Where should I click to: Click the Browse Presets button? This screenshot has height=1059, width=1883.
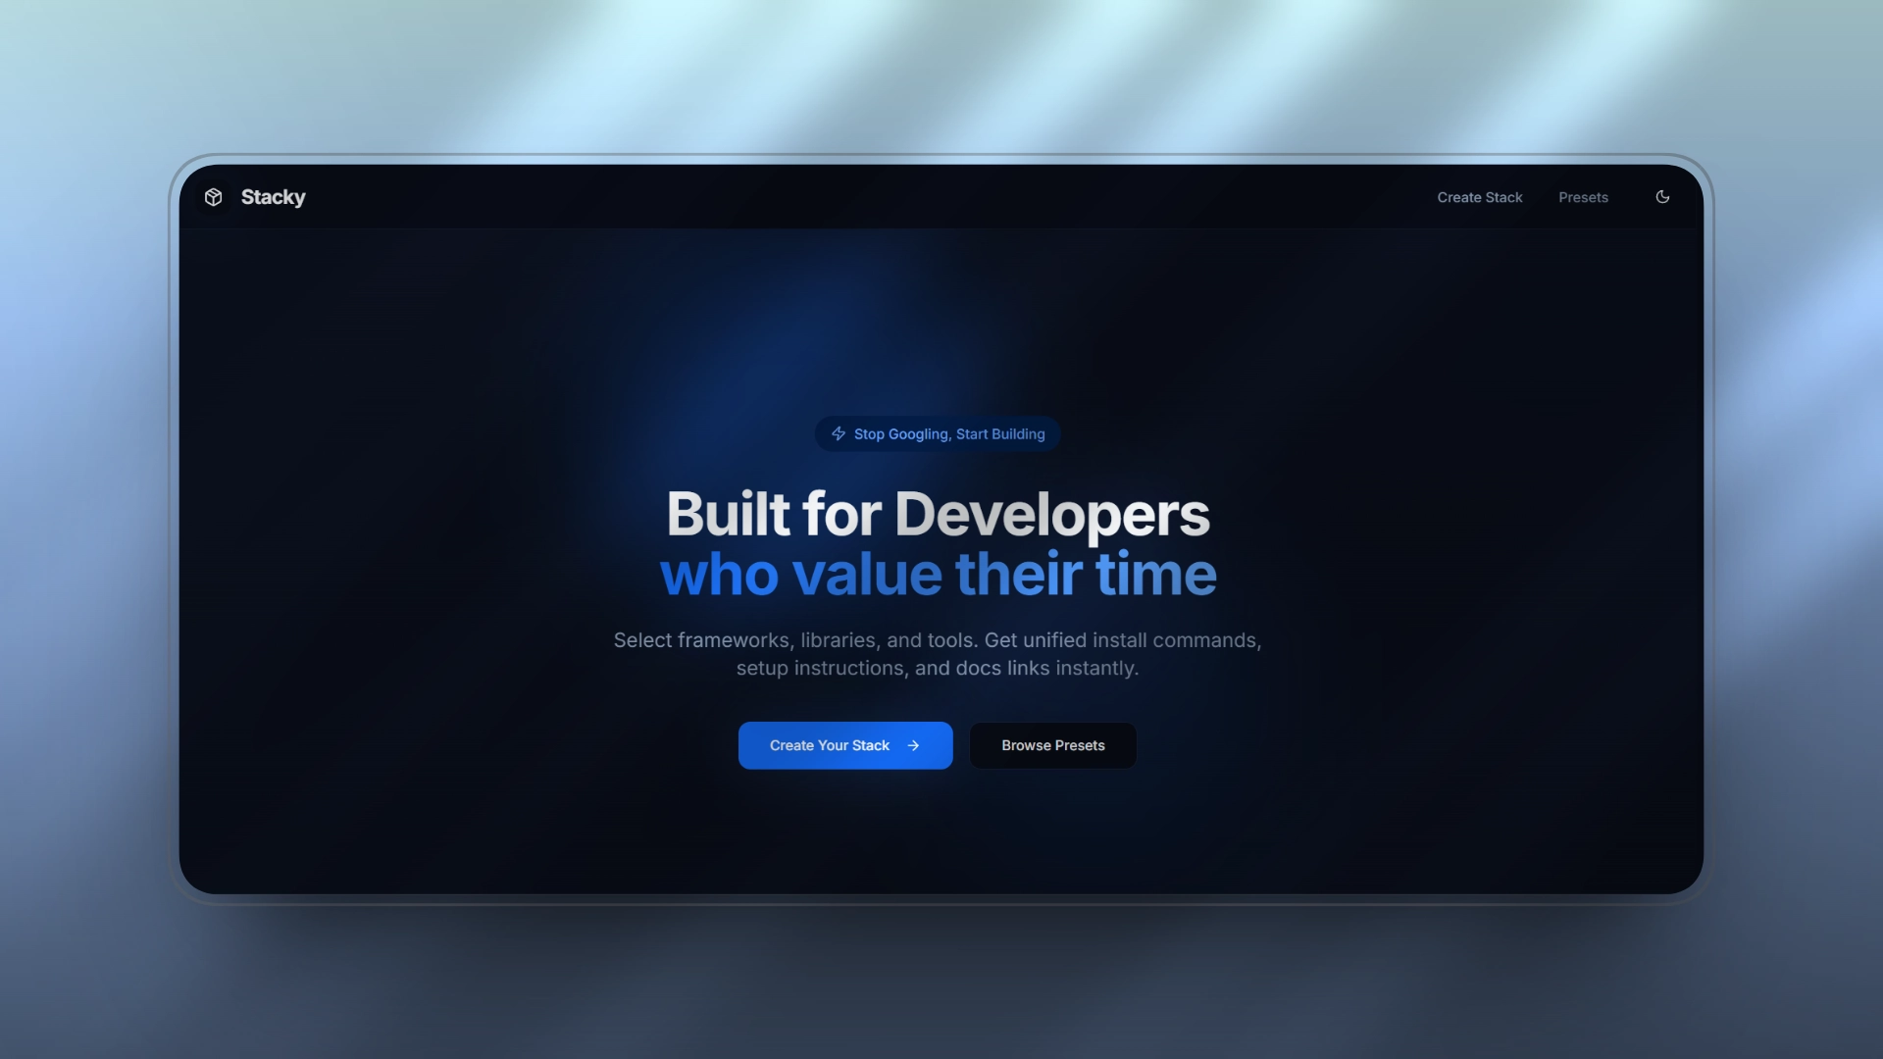tap(1053, 745)
